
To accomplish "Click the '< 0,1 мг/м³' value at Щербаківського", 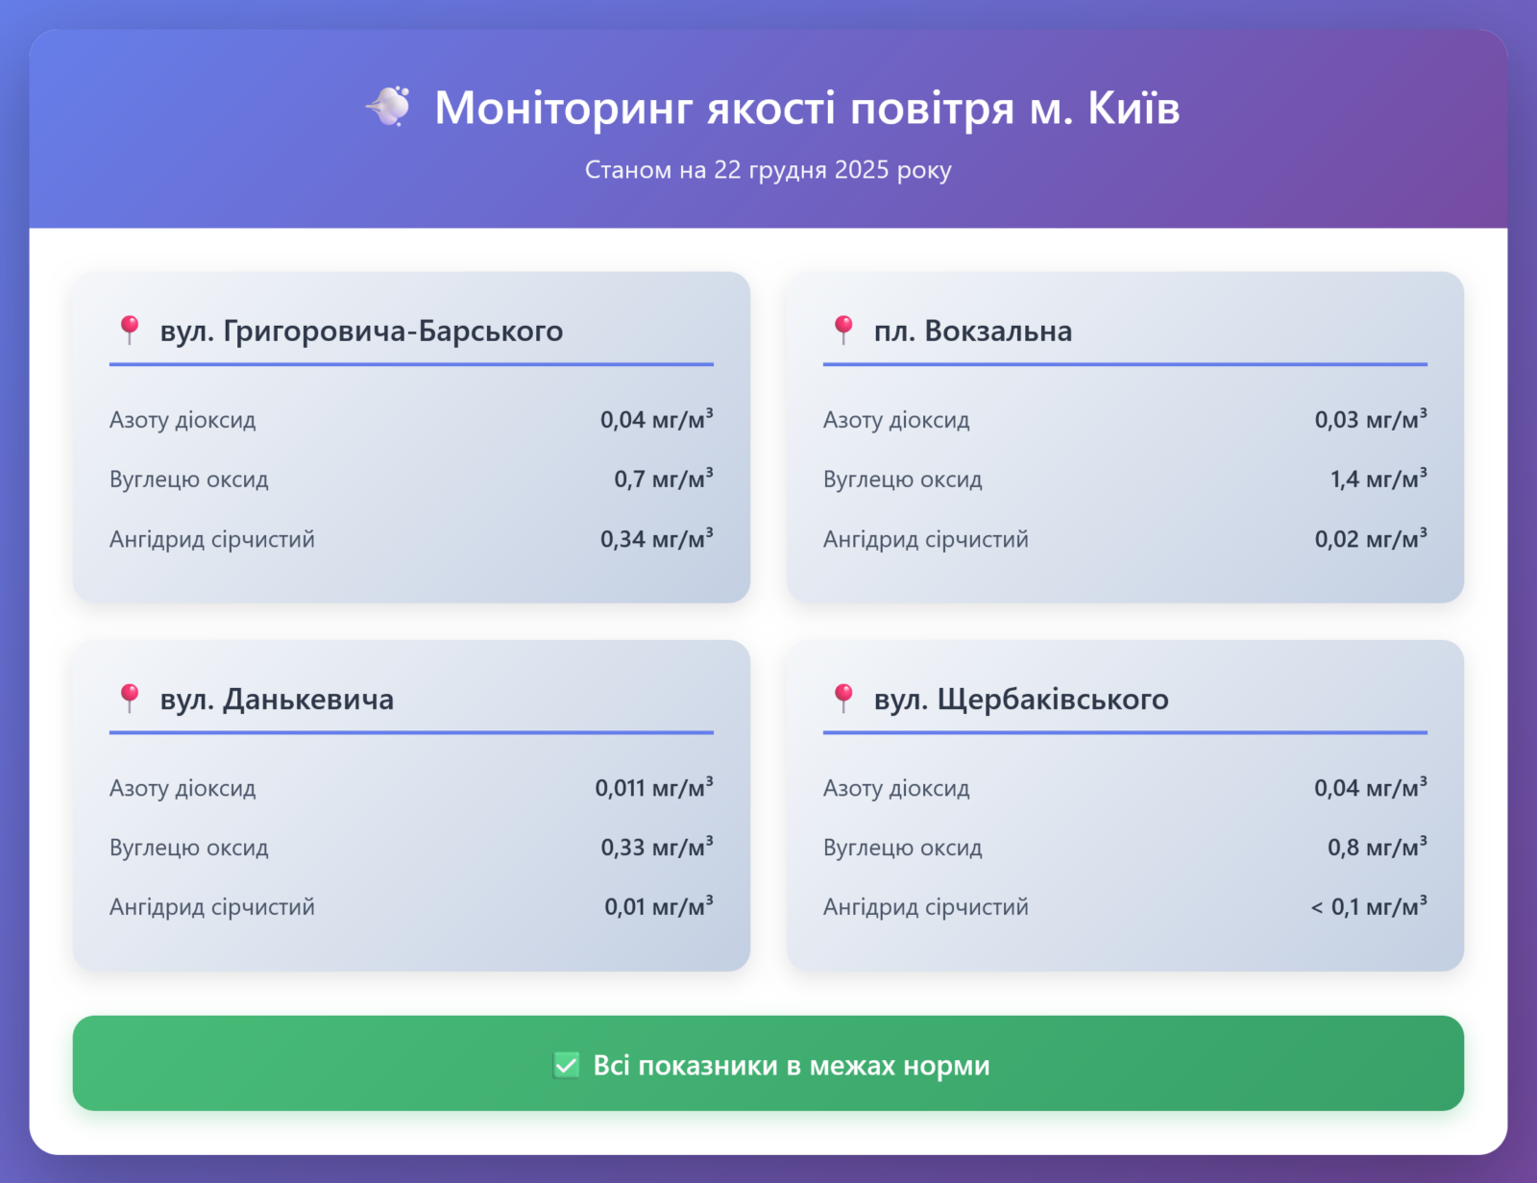I will click(x=1368, y=906).
